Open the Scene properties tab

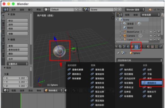pyautogui.click(x=124, y=46)
